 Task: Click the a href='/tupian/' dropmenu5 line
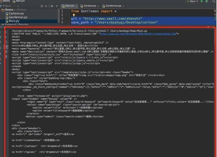pyautogui.click(x=44, y=152)
